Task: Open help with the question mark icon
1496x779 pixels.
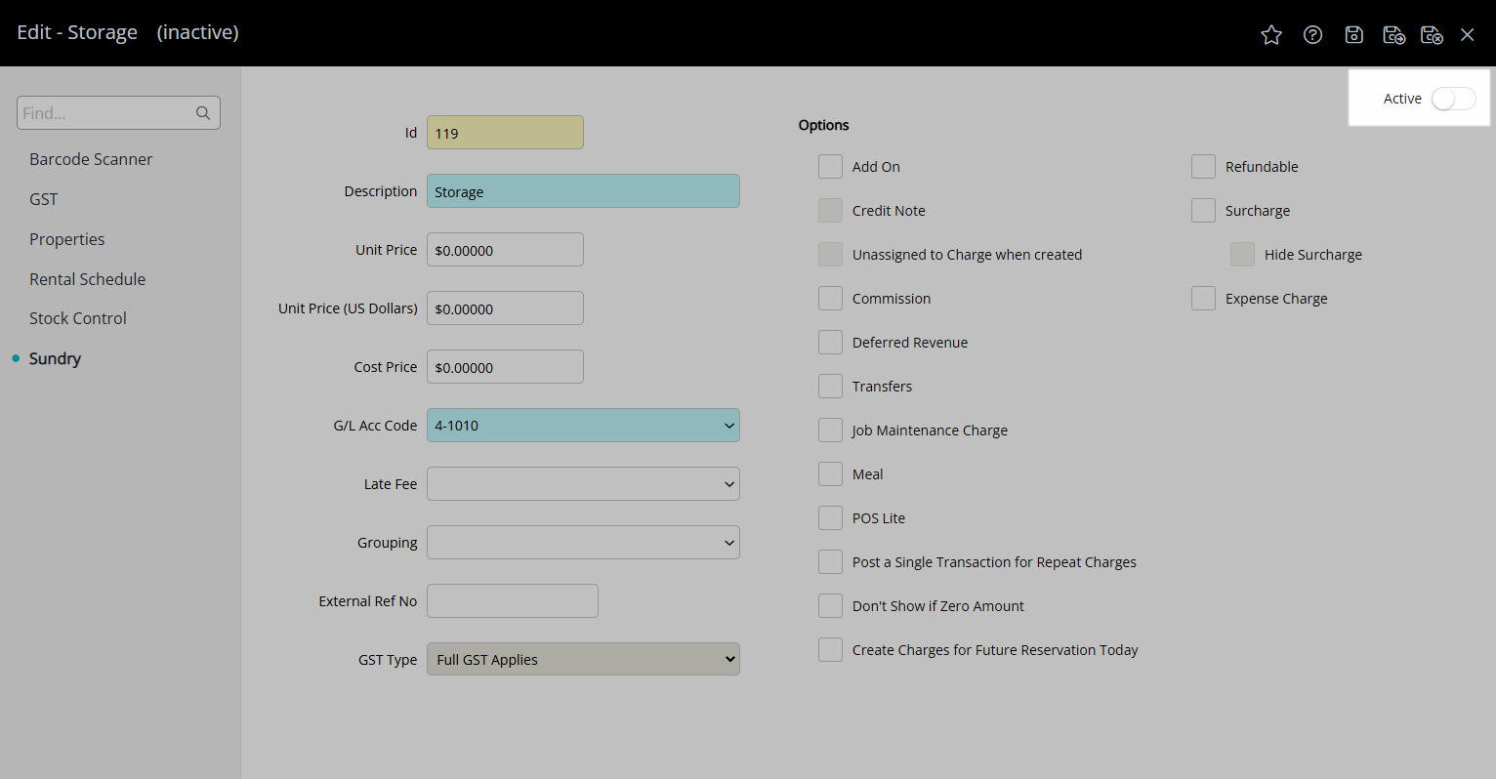Action: coord(1313,35)
